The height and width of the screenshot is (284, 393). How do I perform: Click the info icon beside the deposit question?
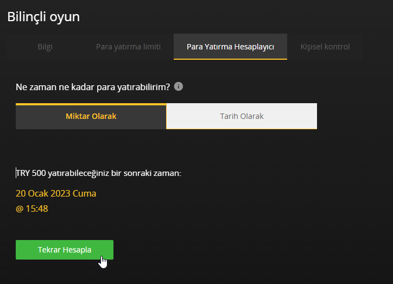coord(179,86)
